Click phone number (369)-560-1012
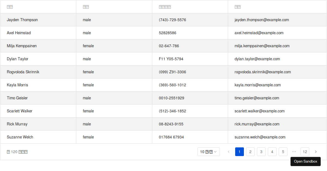The width and height of the screenshot is (327, 171). [x=172, y=85]
